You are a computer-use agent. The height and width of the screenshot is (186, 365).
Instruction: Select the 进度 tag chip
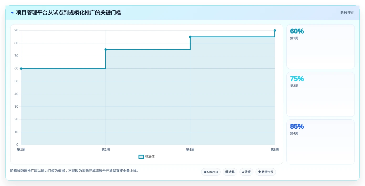[x=246, y=172]
